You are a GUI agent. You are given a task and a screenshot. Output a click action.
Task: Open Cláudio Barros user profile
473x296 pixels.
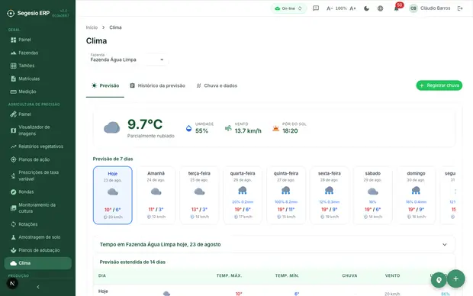[430, 8]
